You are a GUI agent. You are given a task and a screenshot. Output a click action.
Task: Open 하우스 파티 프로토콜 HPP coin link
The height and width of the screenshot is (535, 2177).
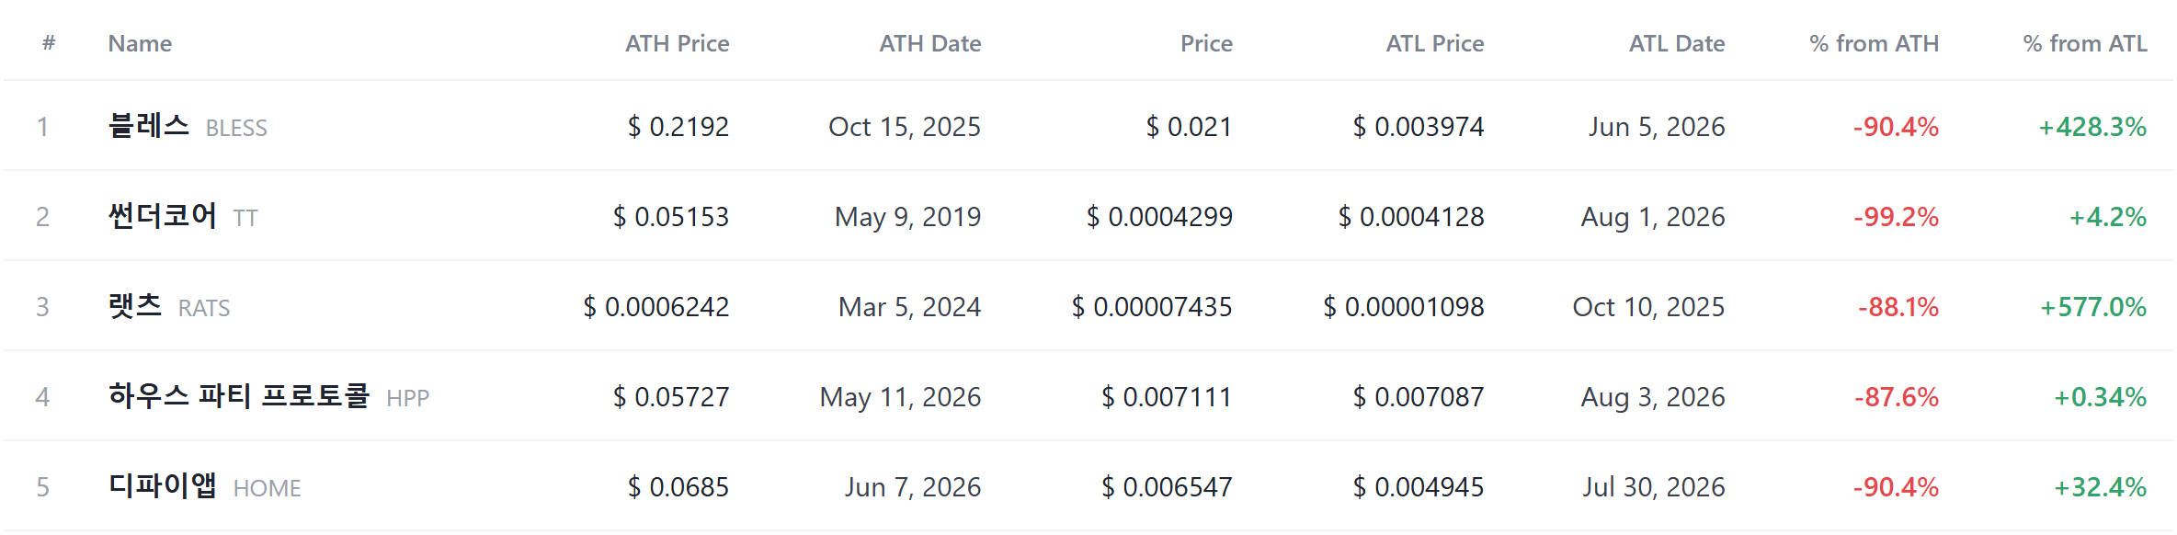(268, 396)
